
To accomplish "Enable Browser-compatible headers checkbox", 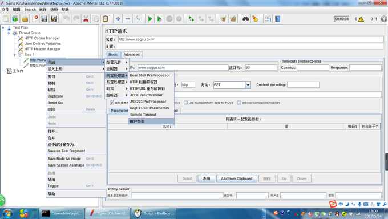I will coord(239,103).
